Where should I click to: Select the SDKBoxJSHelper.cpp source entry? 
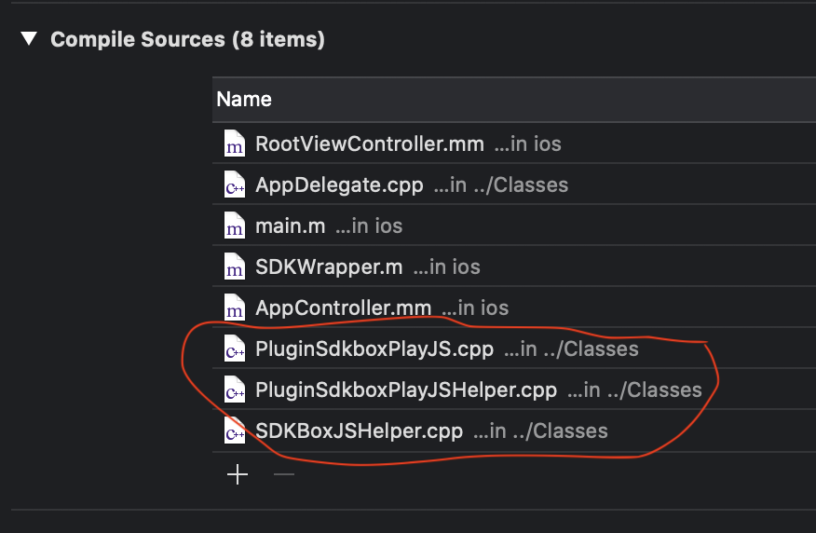(359, 431)
